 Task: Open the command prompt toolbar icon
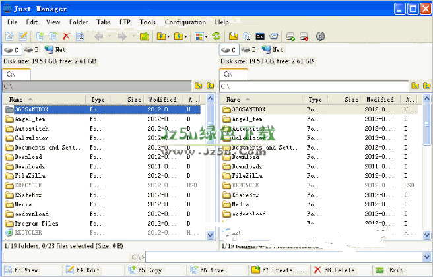(260, 36)
